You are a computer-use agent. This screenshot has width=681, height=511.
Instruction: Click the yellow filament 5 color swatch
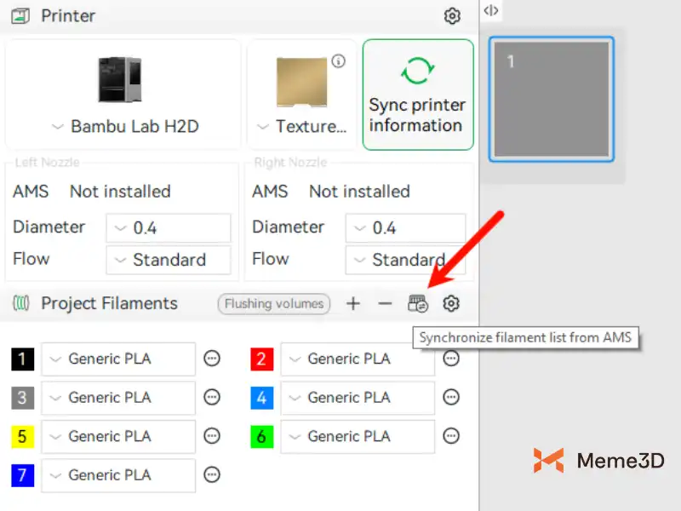tap(22, 437)
